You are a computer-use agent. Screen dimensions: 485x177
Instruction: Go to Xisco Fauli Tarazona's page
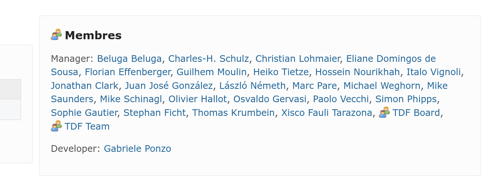(x=327, y=113)
